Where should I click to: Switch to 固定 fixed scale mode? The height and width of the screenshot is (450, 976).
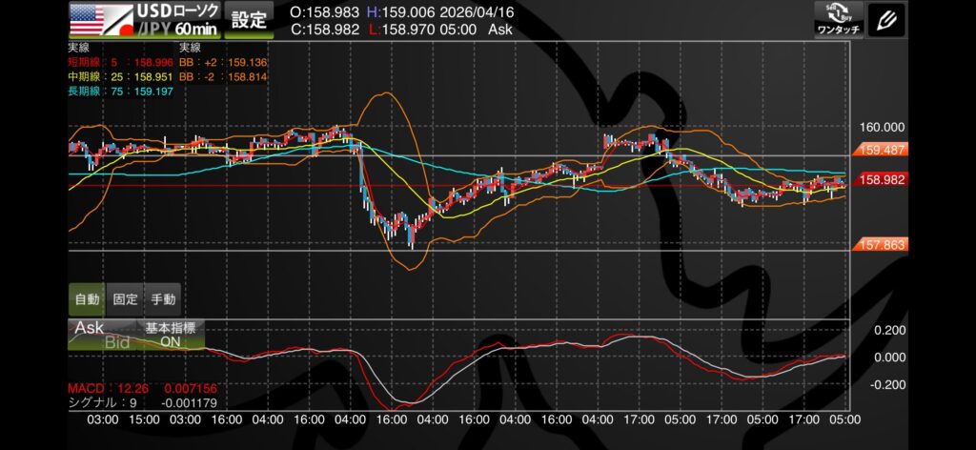[125, 298]
